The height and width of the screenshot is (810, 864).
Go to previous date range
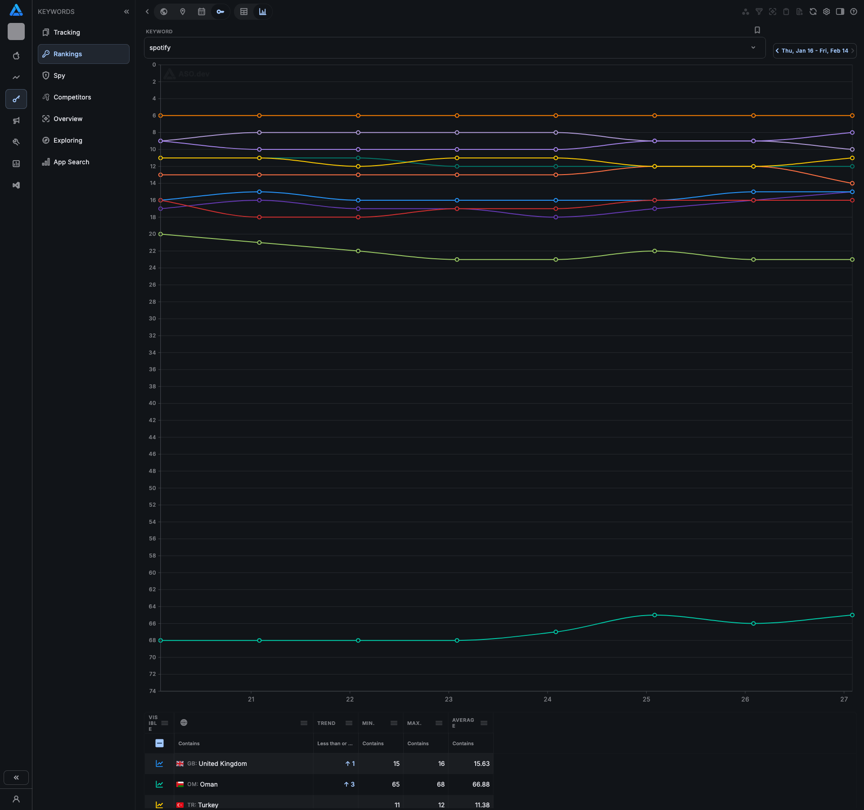(777, 51)
